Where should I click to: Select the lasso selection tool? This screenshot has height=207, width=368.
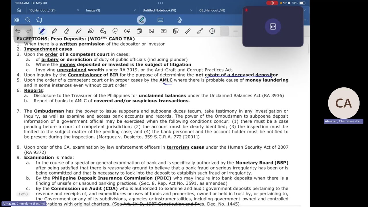(115, 31)
